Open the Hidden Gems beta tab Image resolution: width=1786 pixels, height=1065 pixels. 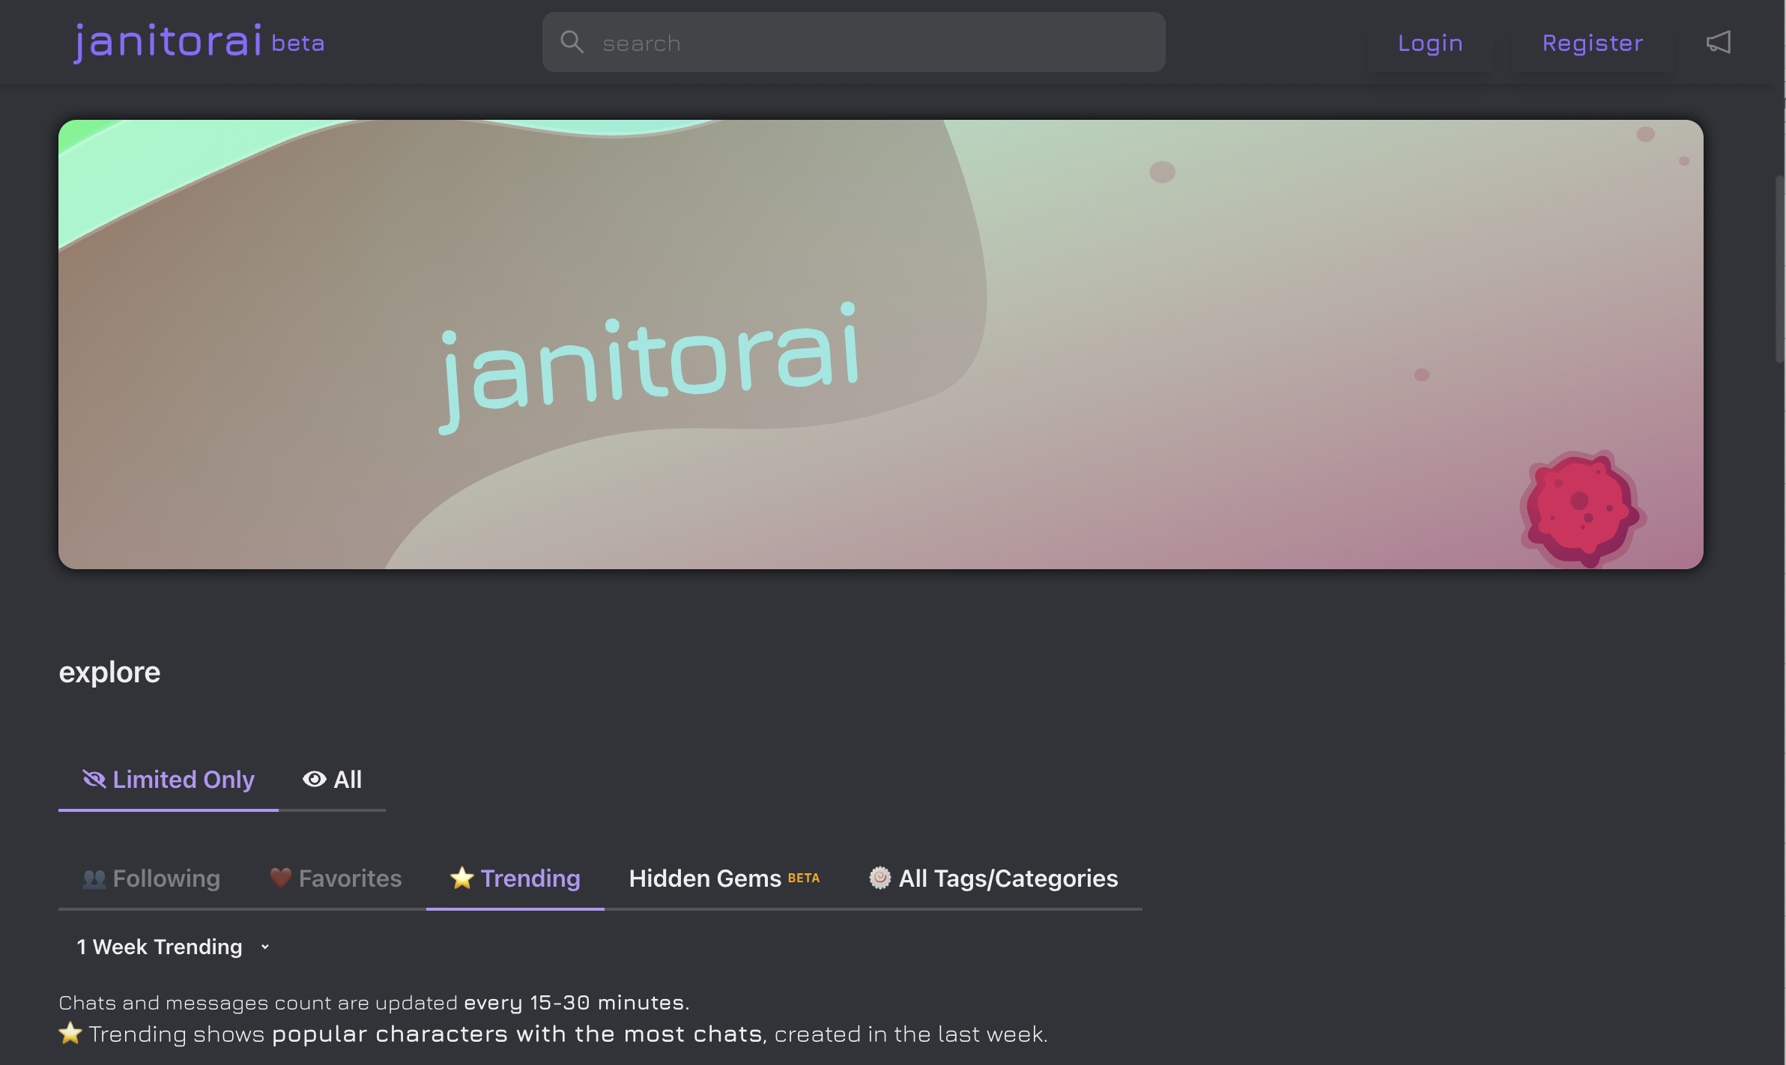pos(724,878)
